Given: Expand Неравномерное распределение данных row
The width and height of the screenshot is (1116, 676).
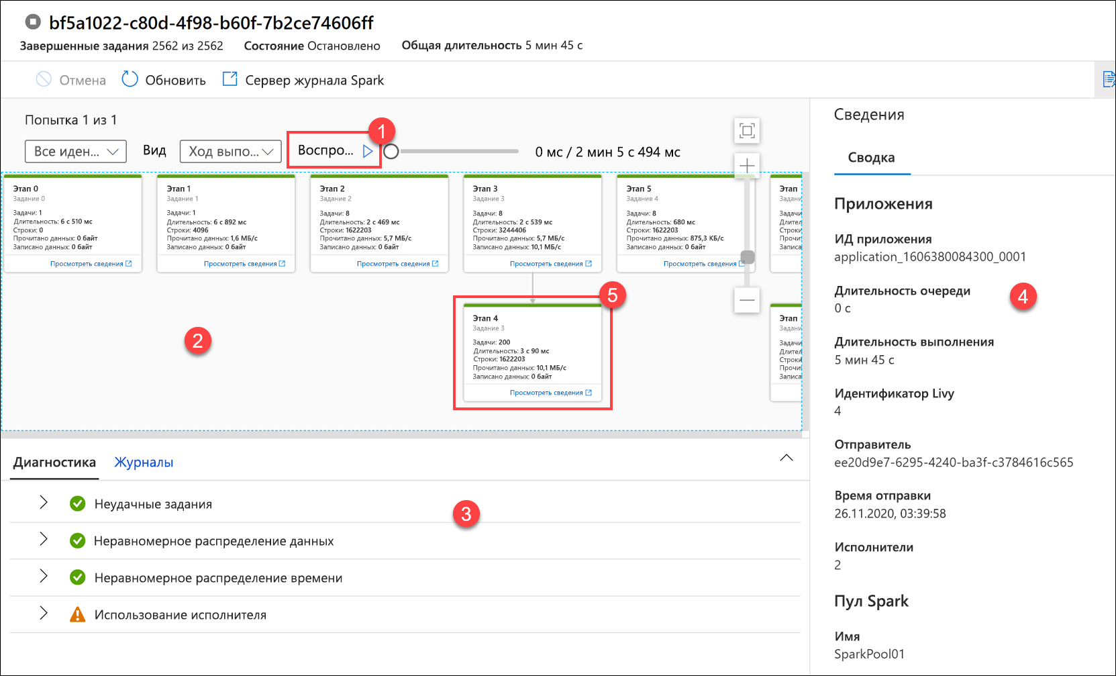Looking at the screenshot, I should (44, 540).
